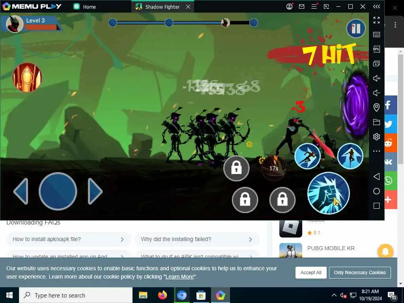
Task: Click the MEmu icon in taskbar
Action: pyautogui.click(x=220, y=295)
